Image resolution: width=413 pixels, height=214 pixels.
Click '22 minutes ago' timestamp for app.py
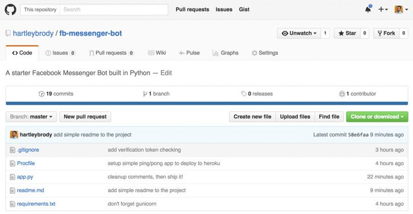[x=385, y=177]
